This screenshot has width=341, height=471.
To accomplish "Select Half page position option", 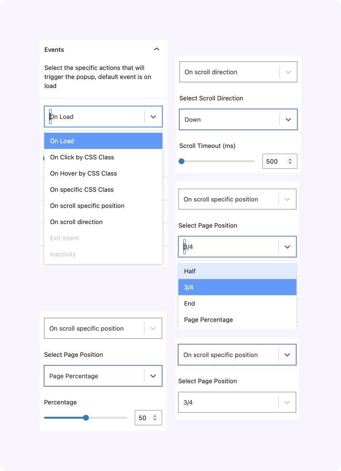I will (x=190, y=271).
